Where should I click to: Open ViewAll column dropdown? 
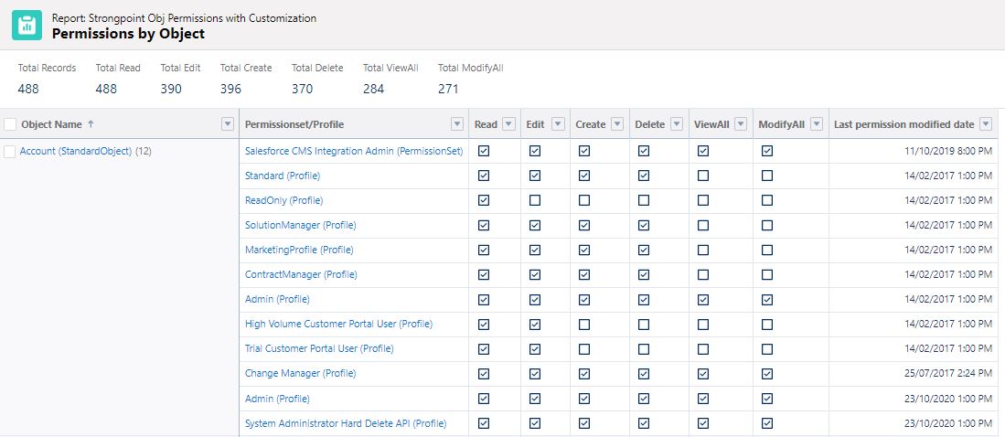741,124
